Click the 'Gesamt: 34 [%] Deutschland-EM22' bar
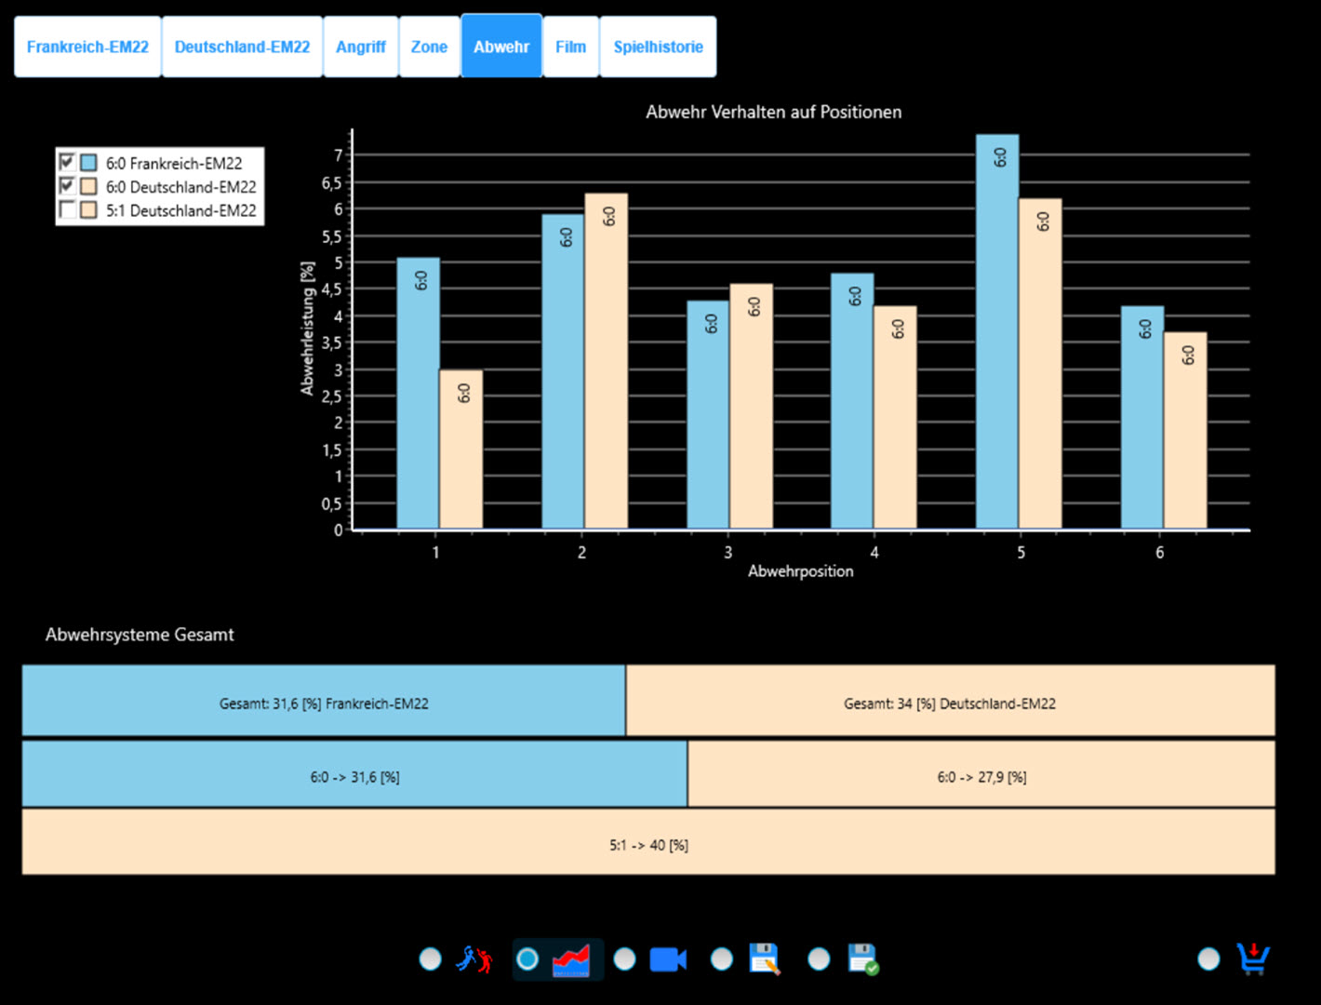 pos(950,703)
